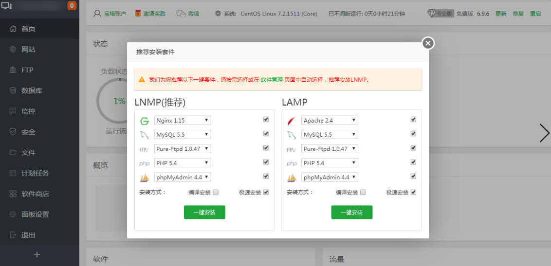The width and height of the screenshot is (551, 266).
Task: Click the Nginx logo in LNMP list
Action: pyautogui.click(x=145, y=121)
